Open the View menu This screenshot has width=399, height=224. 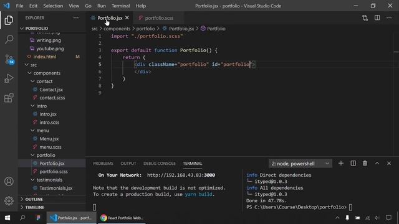pos(74,6)
